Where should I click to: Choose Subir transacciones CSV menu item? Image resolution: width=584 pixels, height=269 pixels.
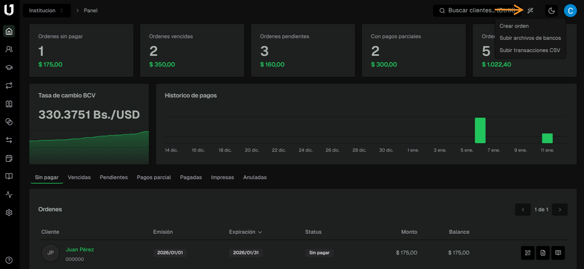click(530, 50)
